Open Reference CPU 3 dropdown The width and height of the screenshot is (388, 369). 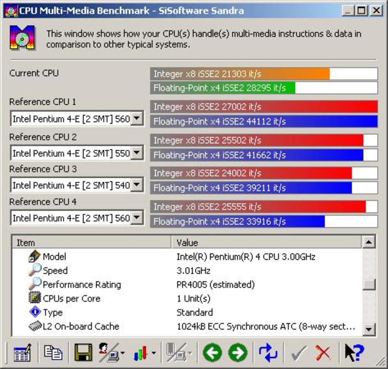tap(137, 185)
